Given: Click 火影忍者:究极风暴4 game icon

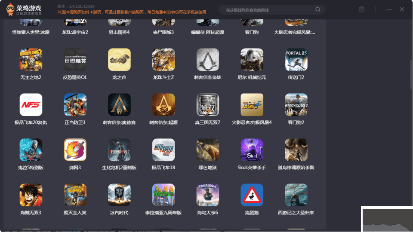Looking at the screenshot, I should tap(252, 105).
